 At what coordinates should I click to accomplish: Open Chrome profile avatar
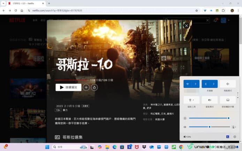pyautogui.click(x=232, y=11)
